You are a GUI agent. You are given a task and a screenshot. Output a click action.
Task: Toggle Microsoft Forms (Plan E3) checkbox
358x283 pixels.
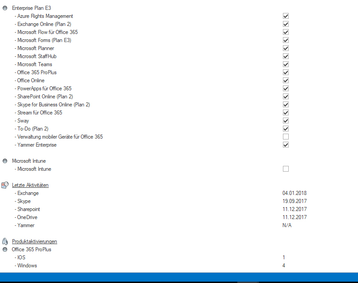coord(286,40)
